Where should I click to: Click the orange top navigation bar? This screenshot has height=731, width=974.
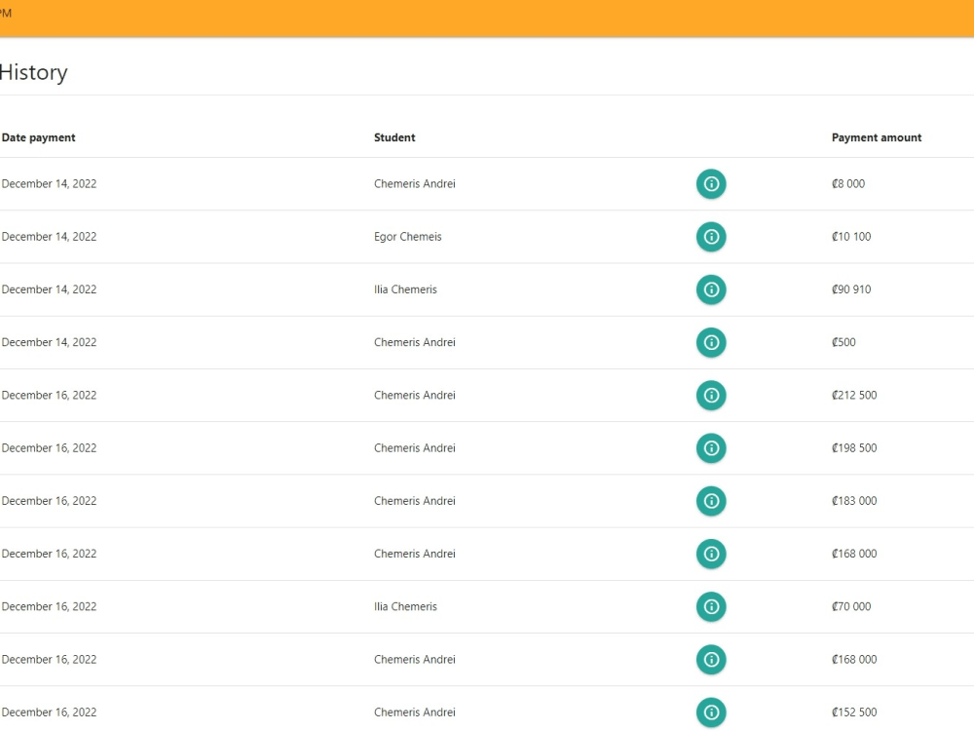click(487, 19)
